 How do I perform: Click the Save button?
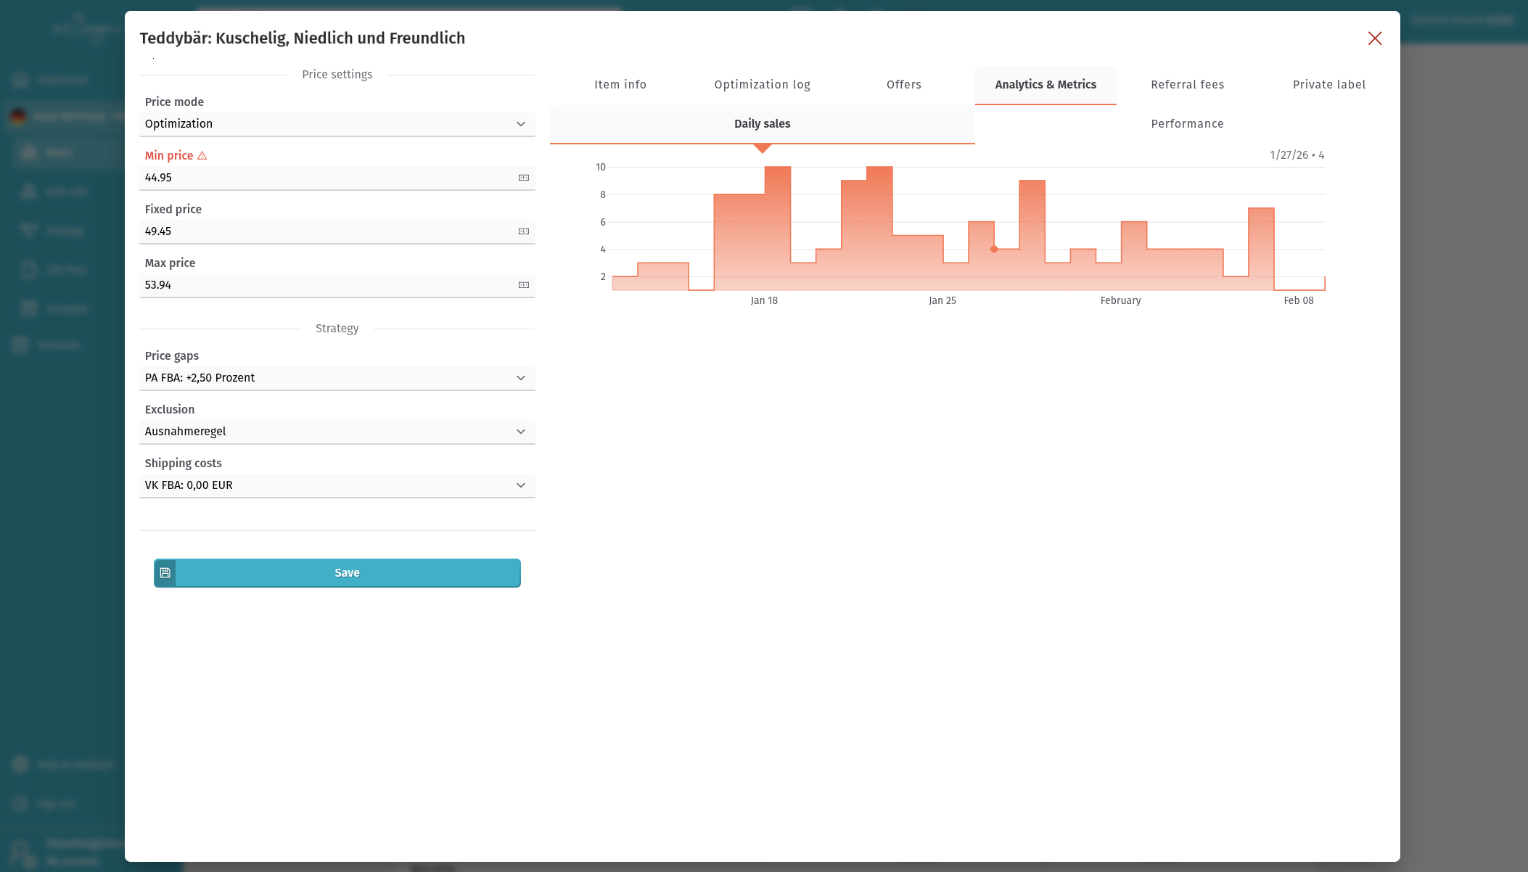pos(347,572)
